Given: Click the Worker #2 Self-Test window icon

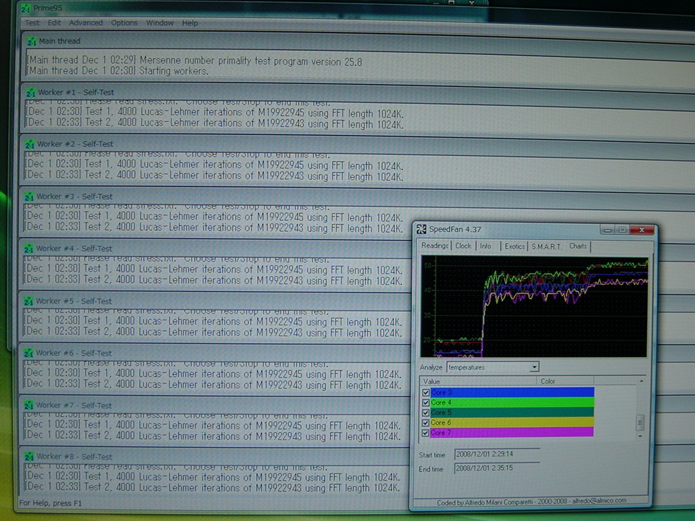Looking at the screenshot, I should 30,144.
